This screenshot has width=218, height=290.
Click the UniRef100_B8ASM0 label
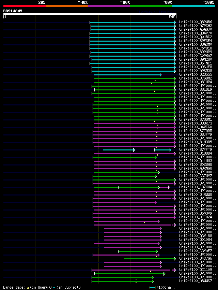point(196,44)
